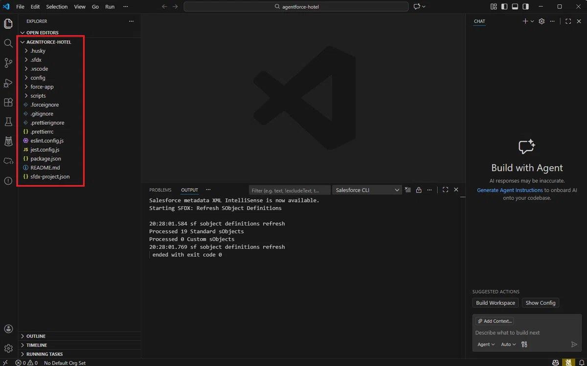587x366 pixels.
Task: Open the Edit menu
Action: click(35, 7)
